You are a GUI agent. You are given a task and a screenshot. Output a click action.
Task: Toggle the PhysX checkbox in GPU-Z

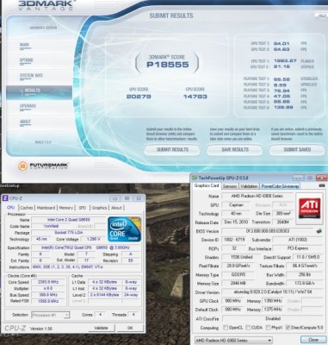[x=268, y=328]
